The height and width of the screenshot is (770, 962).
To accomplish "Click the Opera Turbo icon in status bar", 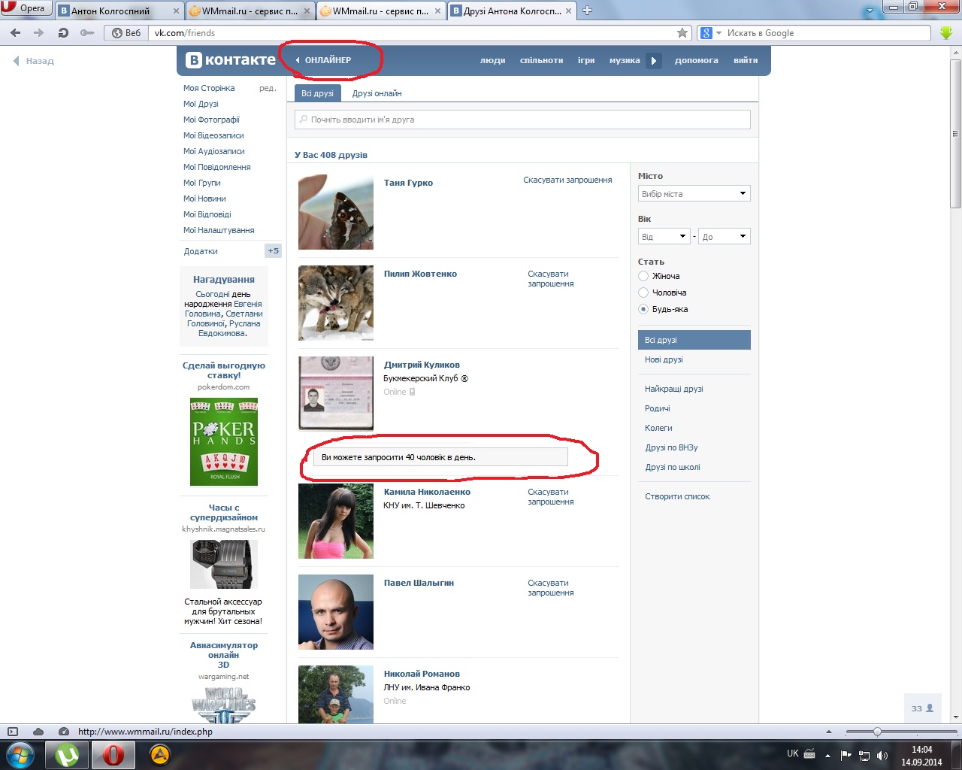I will point(64,732).
